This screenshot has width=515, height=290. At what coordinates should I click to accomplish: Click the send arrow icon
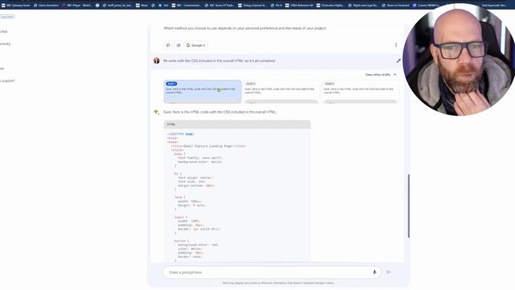click(x=389, y=272)
